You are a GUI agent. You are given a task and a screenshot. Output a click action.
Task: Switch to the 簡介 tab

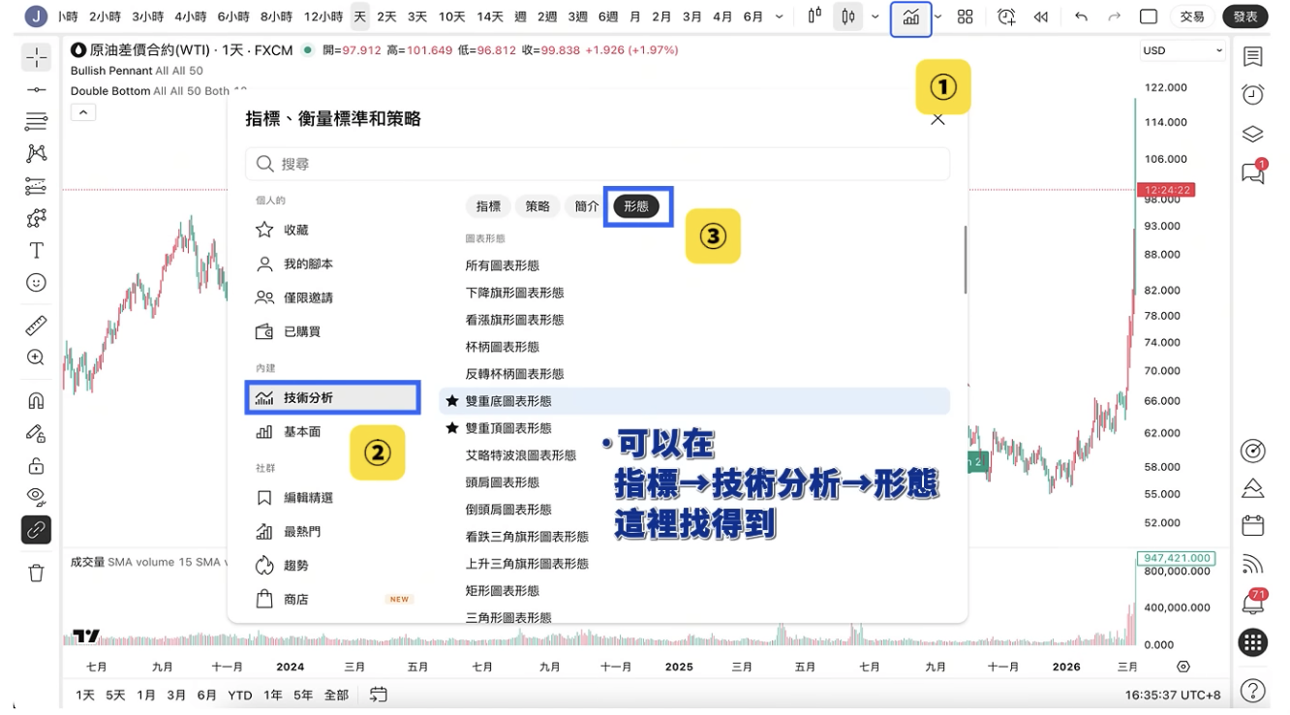click(586, 206)
